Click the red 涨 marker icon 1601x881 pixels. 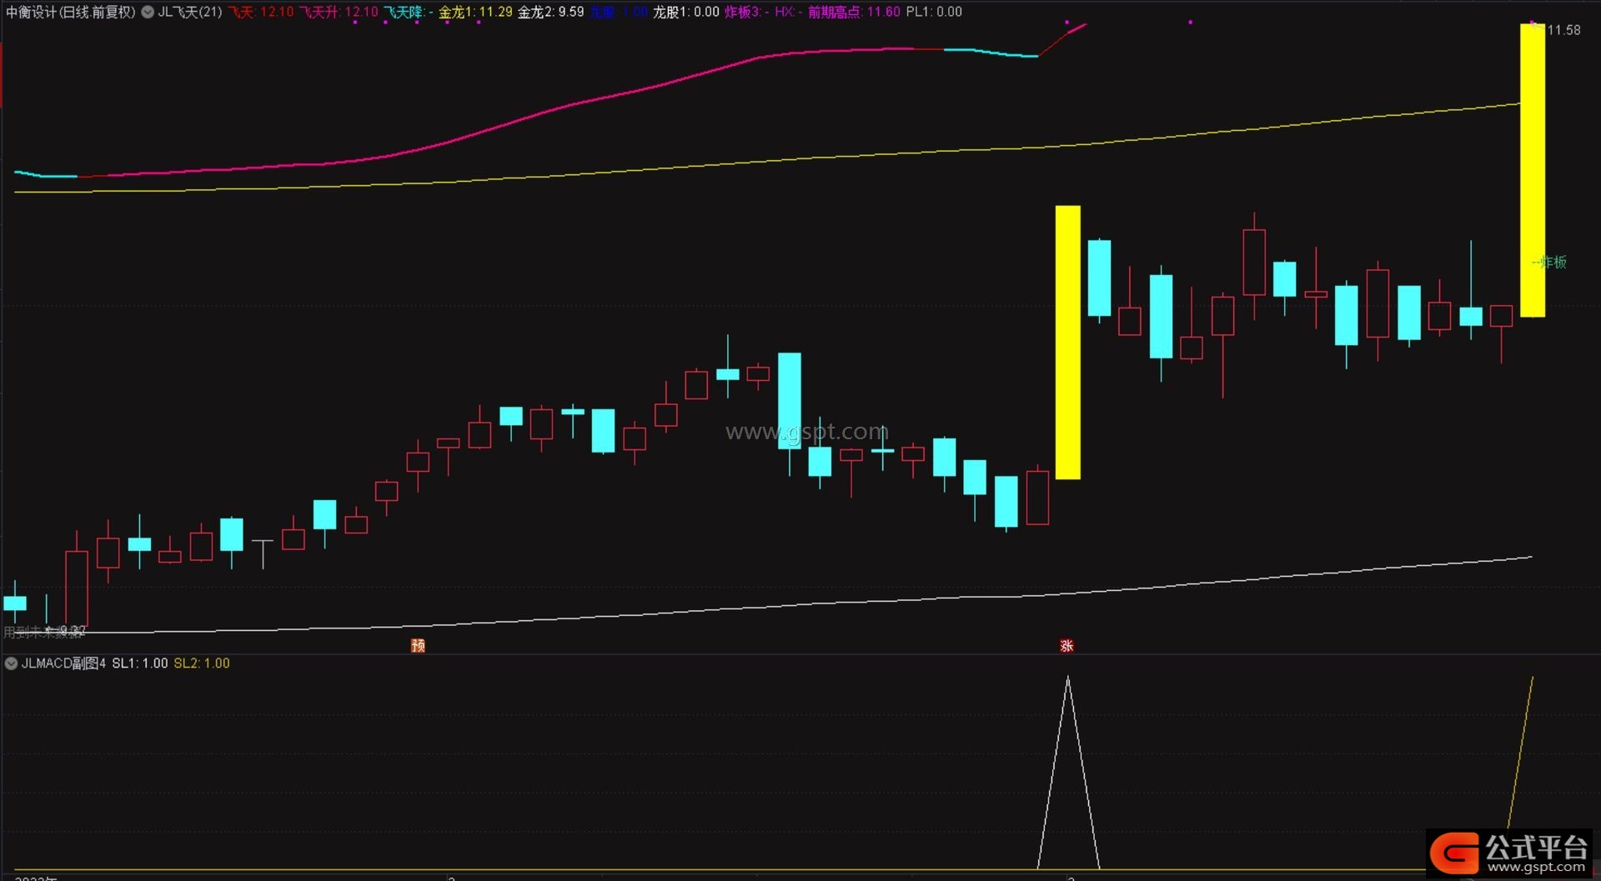pyautogui.click(x=1066, y=645)
